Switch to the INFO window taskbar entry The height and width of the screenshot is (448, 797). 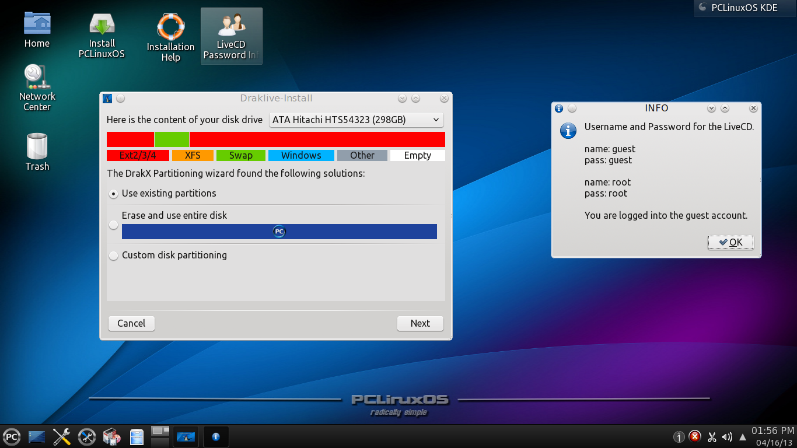(x=216, y=436)
